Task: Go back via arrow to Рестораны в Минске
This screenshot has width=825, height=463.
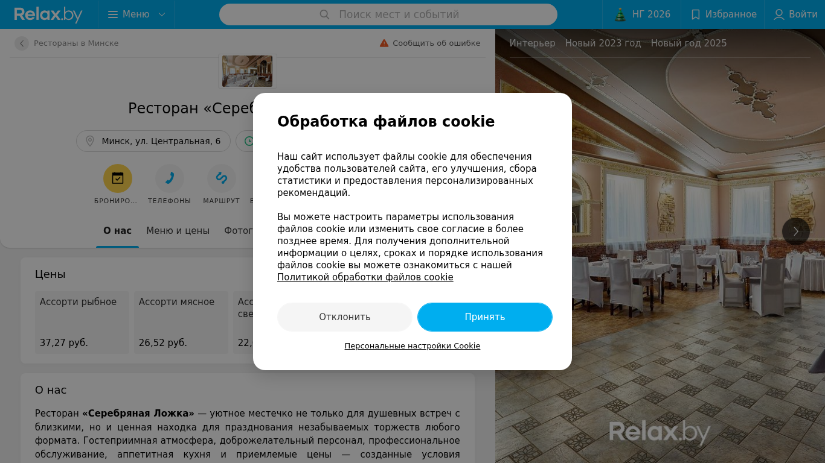Action: pyautogui.click(x=22, y=43)
